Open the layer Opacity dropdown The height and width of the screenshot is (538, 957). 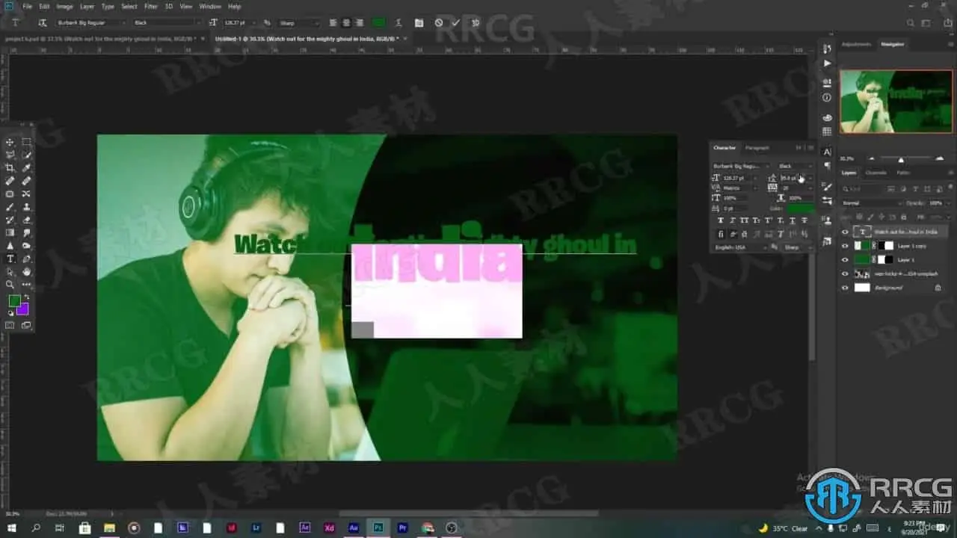[947, 203]
